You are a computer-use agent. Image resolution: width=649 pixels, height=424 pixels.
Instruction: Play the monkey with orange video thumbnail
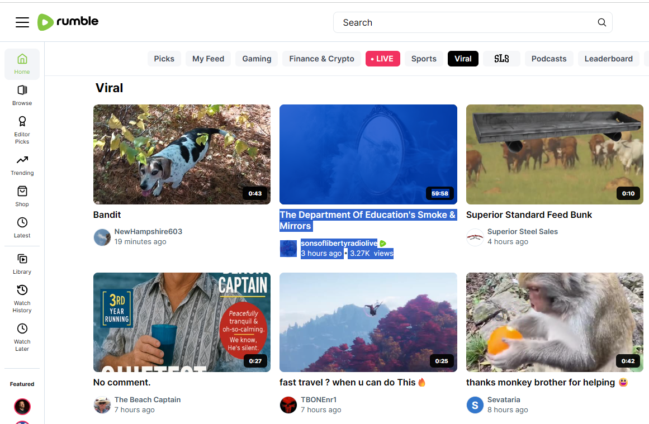[555, 322]
